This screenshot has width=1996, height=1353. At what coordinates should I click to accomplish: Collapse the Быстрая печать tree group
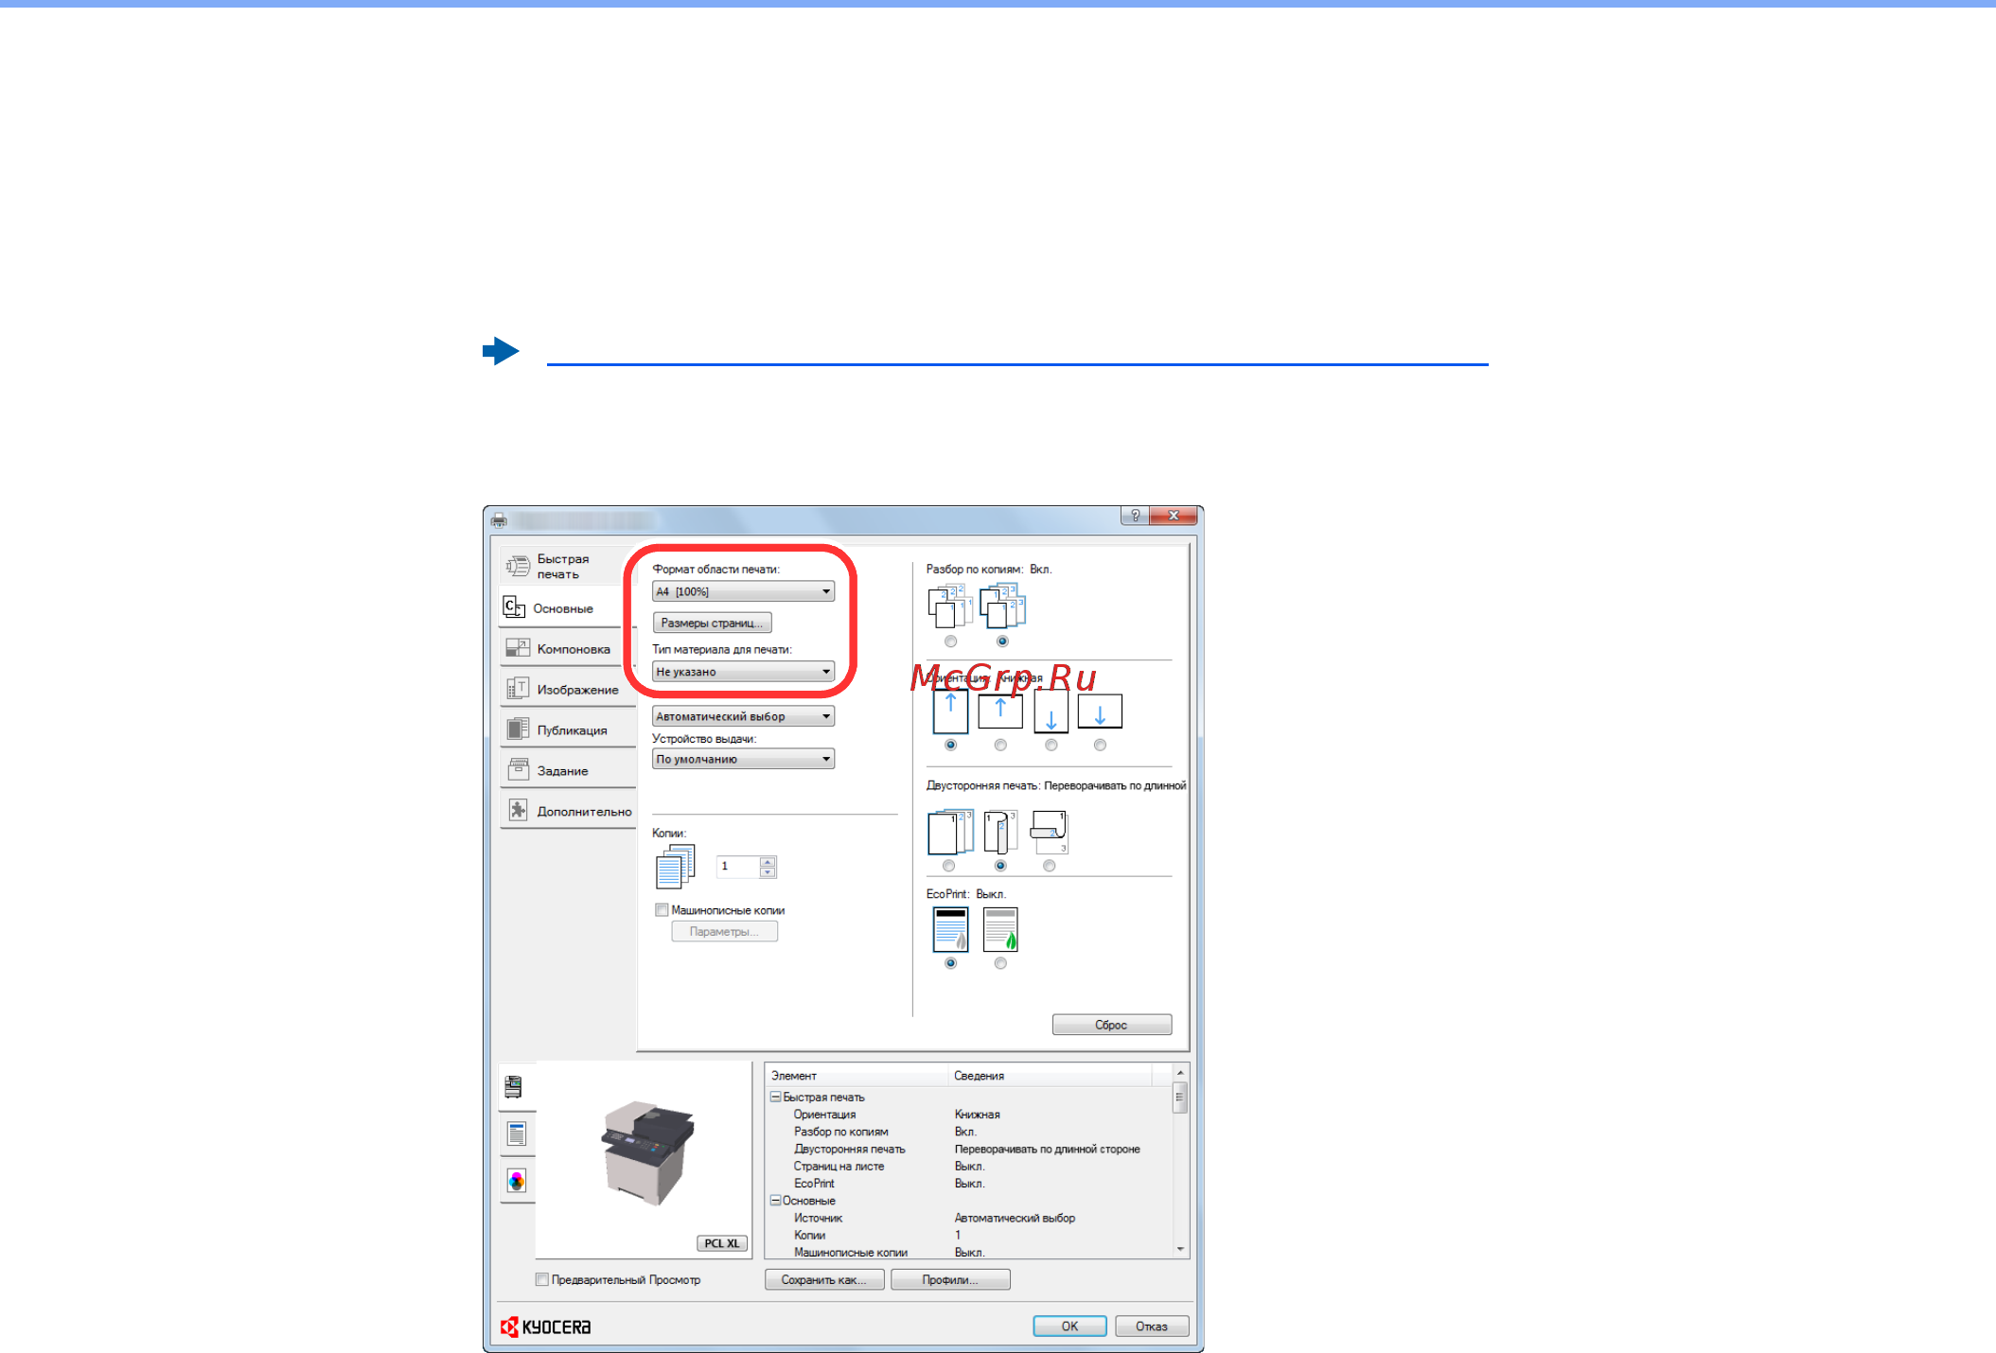point(775,1098)
